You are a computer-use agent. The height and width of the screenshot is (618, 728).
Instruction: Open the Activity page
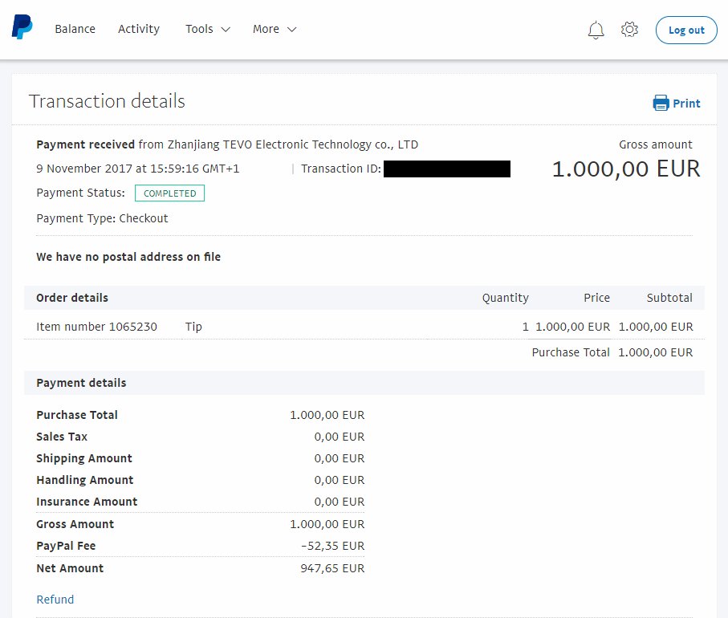[139, 29]
